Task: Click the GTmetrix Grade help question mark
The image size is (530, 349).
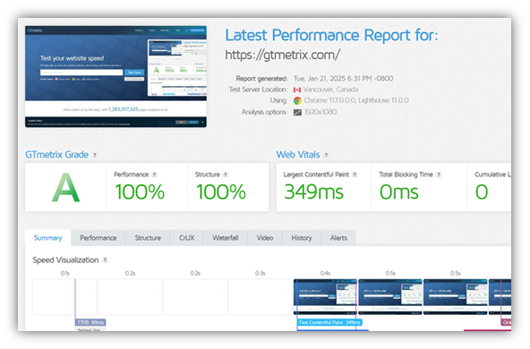Action: click(95, 155)
